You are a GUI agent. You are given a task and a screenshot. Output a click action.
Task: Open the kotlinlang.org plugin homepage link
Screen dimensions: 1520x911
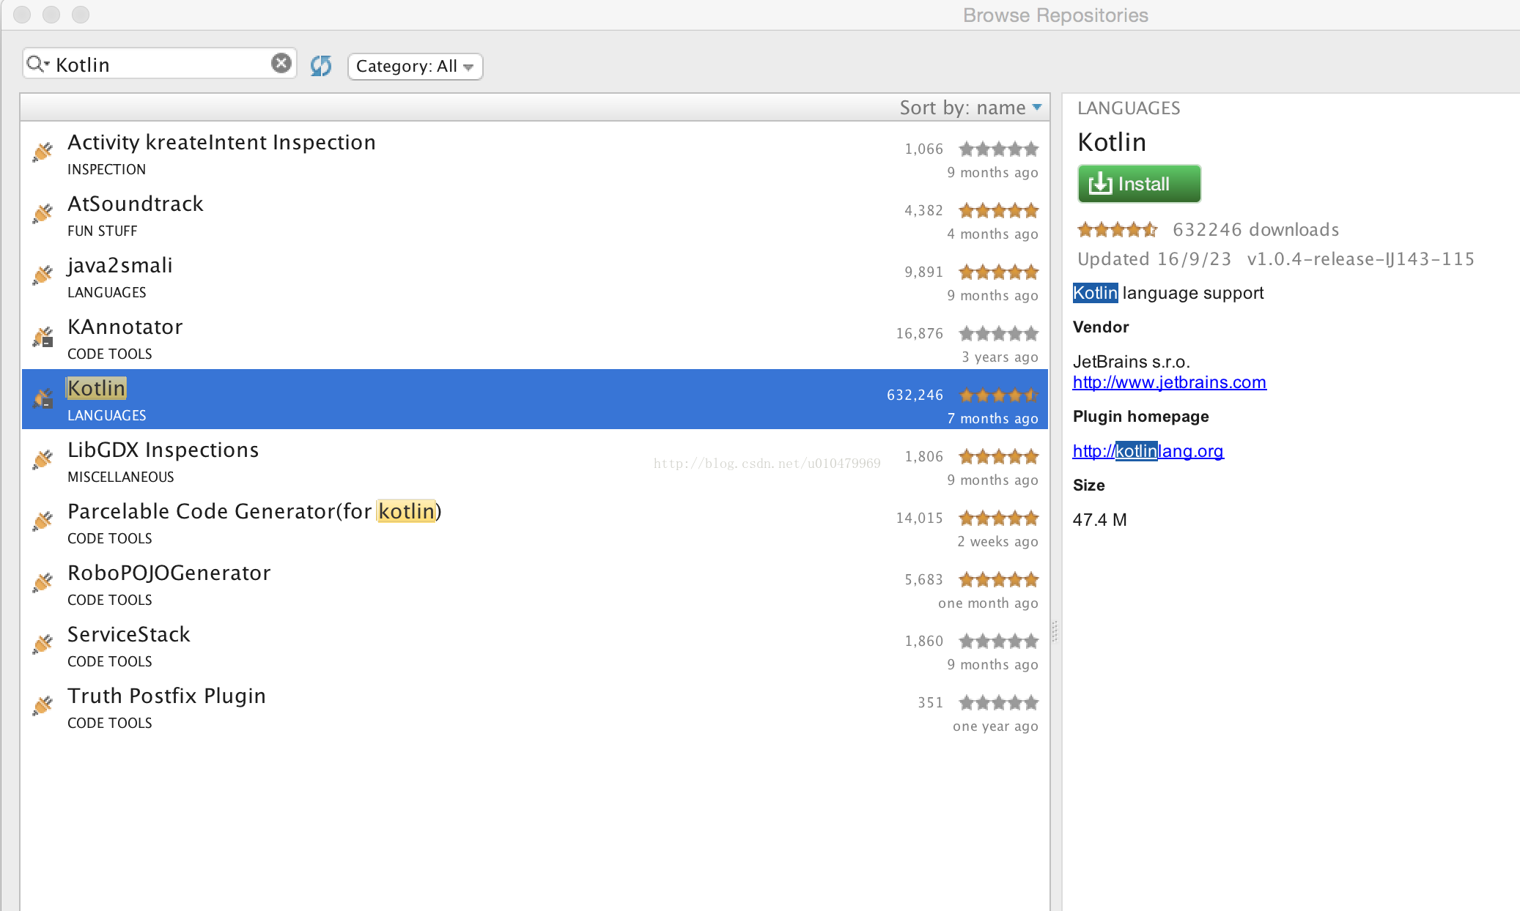coord(1148,451)
